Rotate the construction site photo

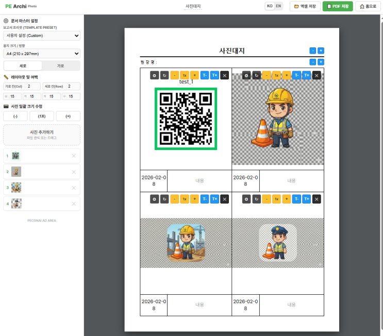[x=164, y=199]
